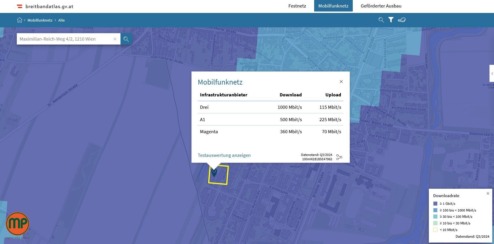Close the Downloadrate legend
Image resolution: width=494 pixels, height=244 pixels.
488,193
